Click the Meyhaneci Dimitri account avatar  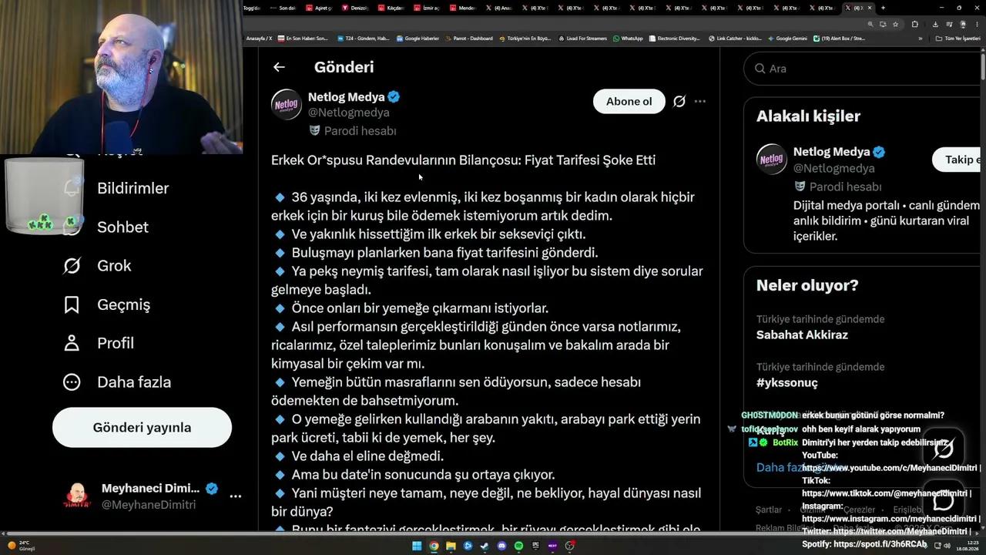click(x=77, y=496)
